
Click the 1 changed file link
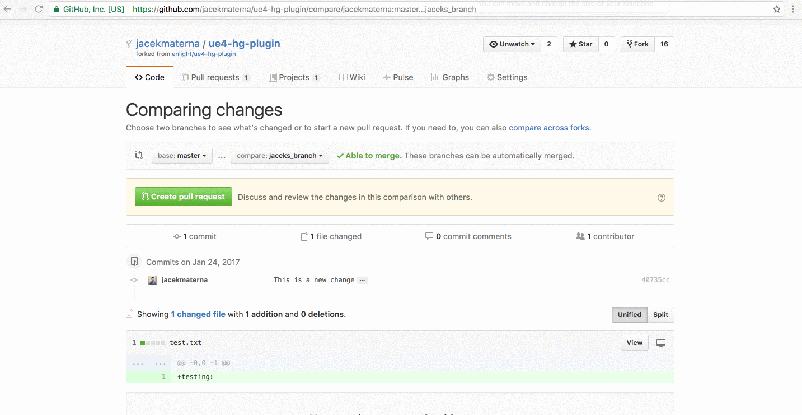pyautogui.click(x=198, y=314)
